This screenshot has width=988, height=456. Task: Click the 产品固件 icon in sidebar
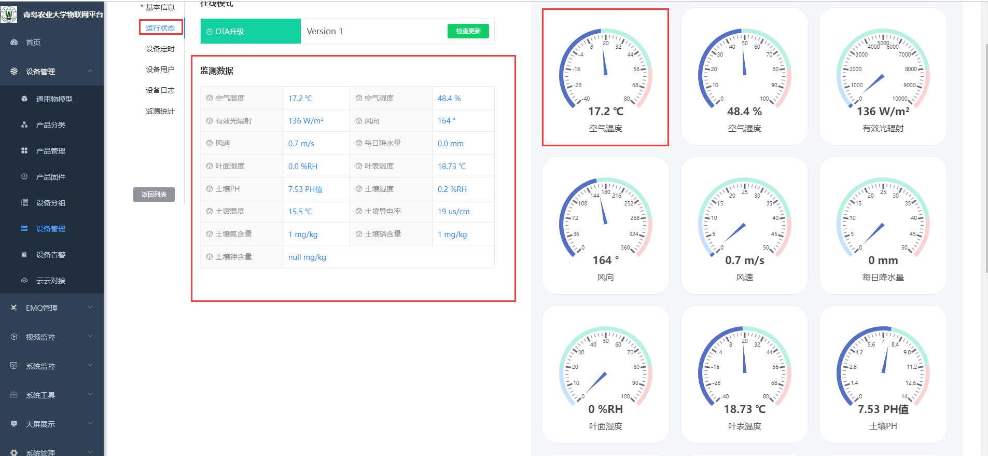click(x=24, y=176)
